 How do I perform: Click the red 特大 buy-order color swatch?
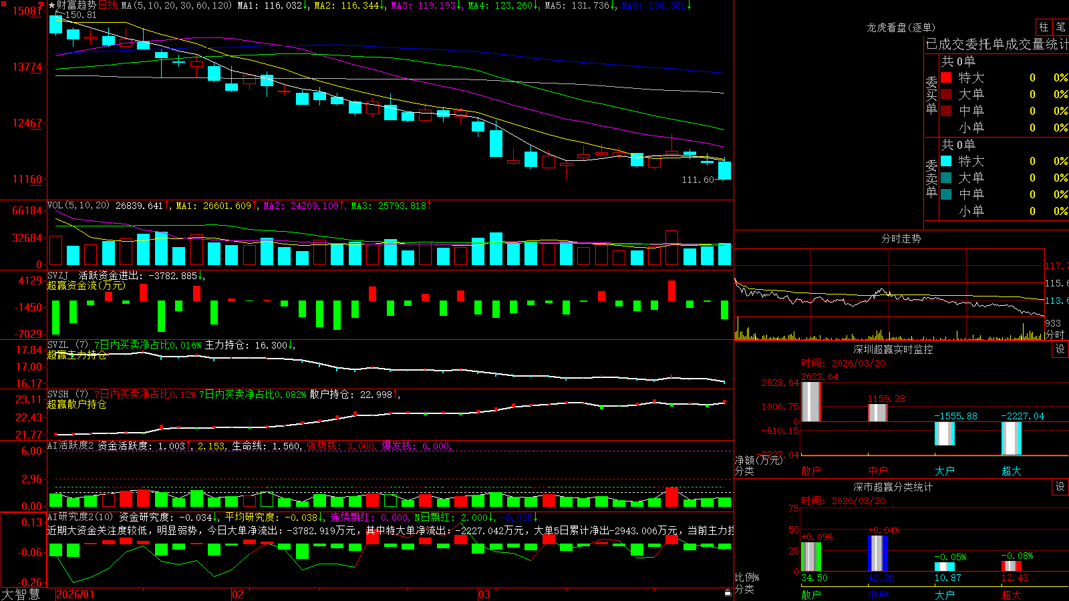click(x=946, y=77)
